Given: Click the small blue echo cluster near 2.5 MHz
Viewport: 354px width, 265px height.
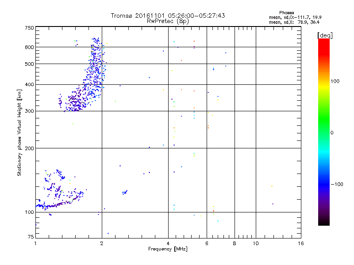Looking at the screenshot, I should [125, 192].
